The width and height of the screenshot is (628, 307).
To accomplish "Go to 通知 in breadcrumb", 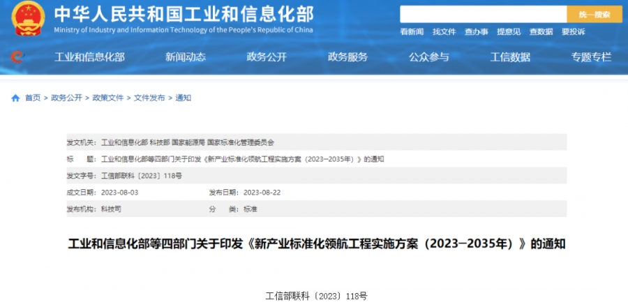I will [x=183, y=98].
